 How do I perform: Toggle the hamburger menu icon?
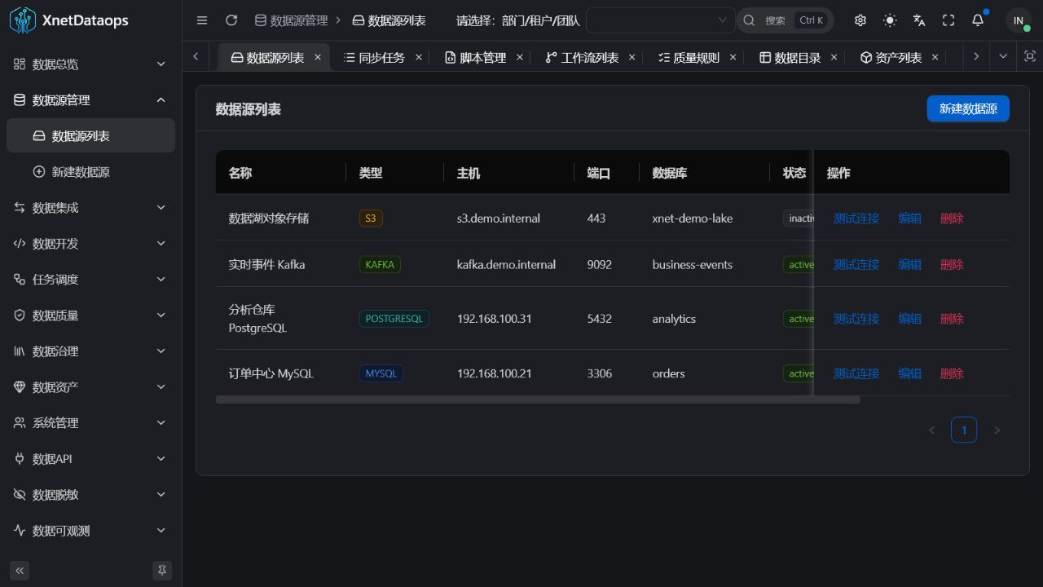click(202, 20)
